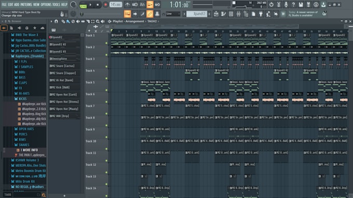This screenshot has width=353, height=198.
Task: Select the Delete tool in playlist toolbar
Action: click(73, 21)
